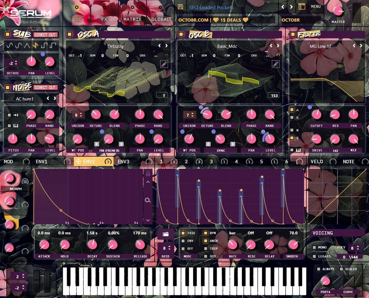Open the LFO shape folder icon
The height and width of the screenshot is (298, 369).
pos(166,234)
